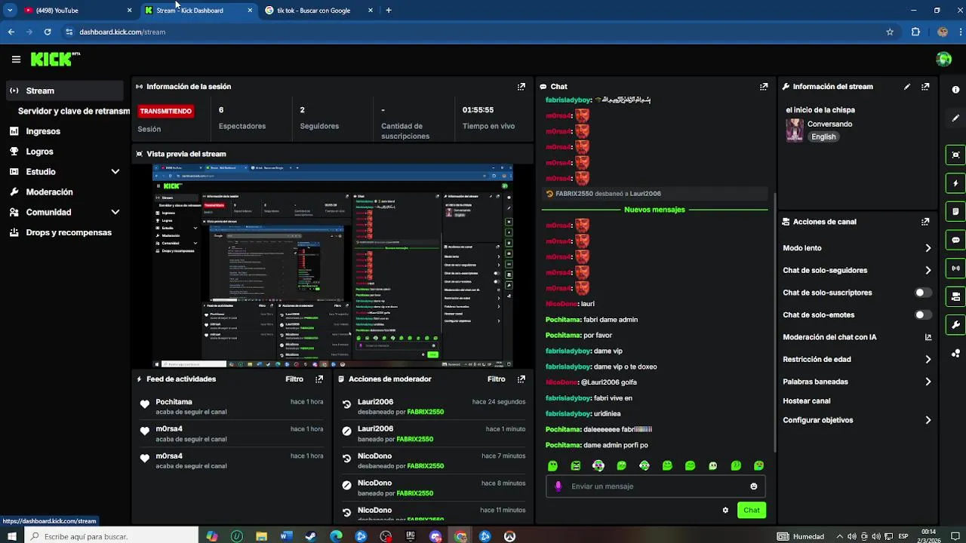Edit stream info with the pencil in panel header
Screen dimensions: 966x543
[907, 87]
